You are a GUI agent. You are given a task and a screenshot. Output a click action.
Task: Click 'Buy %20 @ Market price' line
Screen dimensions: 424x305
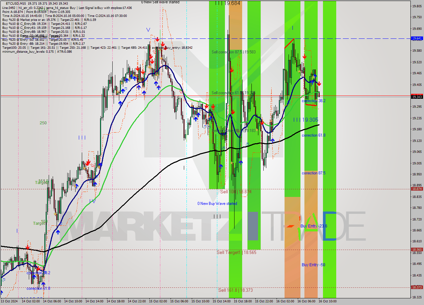tap(49, 20)
